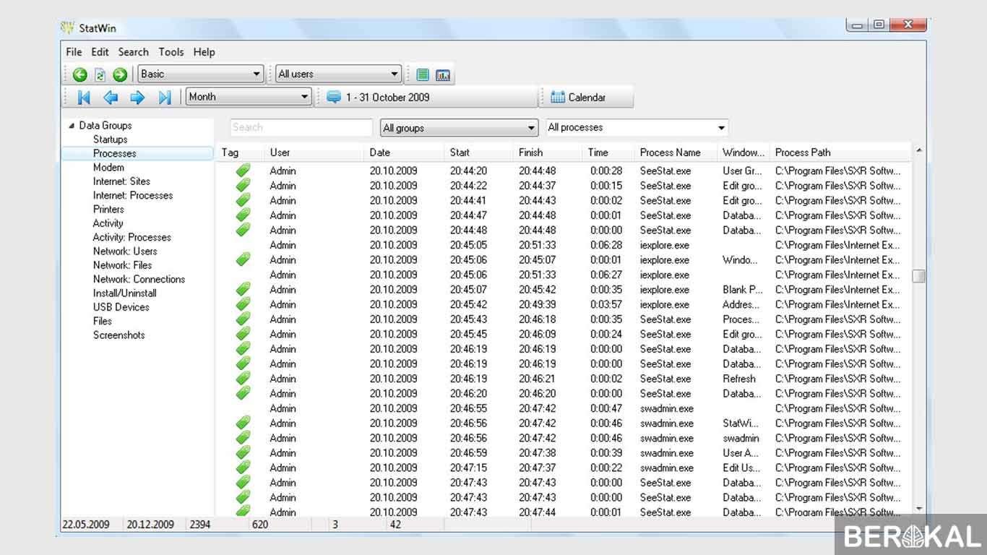Click the vertical scrollbar thumb
The width and height of the screenshot is (987, 555).
coord(918,276)
